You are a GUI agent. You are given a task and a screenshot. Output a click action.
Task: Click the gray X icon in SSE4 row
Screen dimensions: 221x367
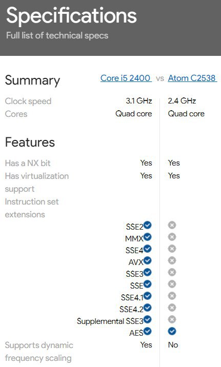[172, 249]
